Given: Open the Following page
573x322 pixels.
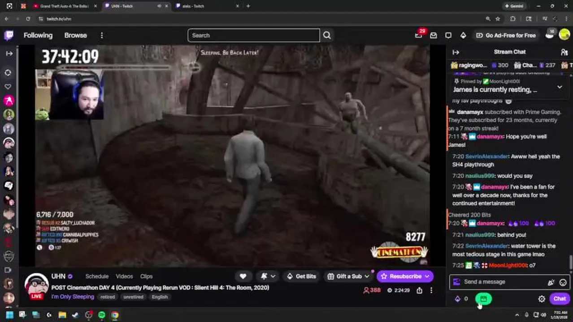Looking at the screenshot, I should [38, 35].
